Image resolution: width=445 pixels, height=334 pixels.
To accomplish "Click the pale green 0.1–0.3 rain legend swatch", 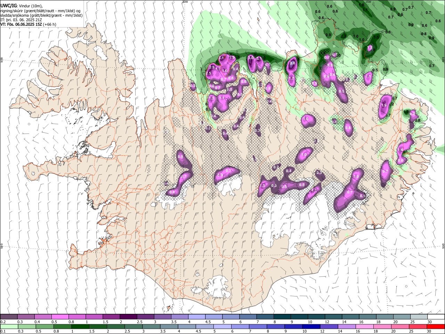I will [x=9, y=326].
